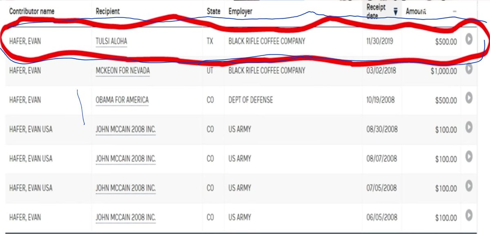The width and height of the screenshot is (490, 234).
Task: Open the MCKEON FOR NEVADA recipient link
Action: [x=122, y=71]
